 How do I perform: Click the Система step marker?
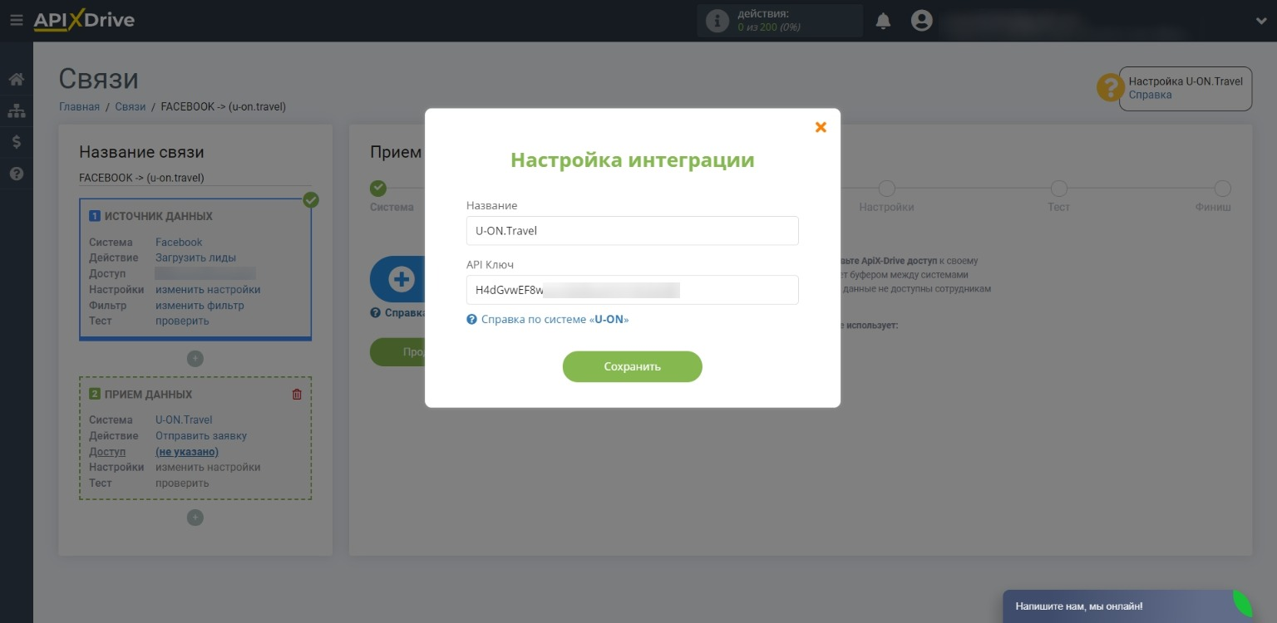click(378, 189)
